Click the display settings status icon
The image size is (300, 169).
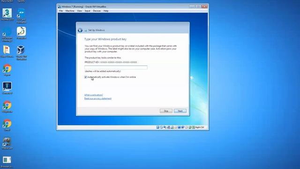[179, 127]
